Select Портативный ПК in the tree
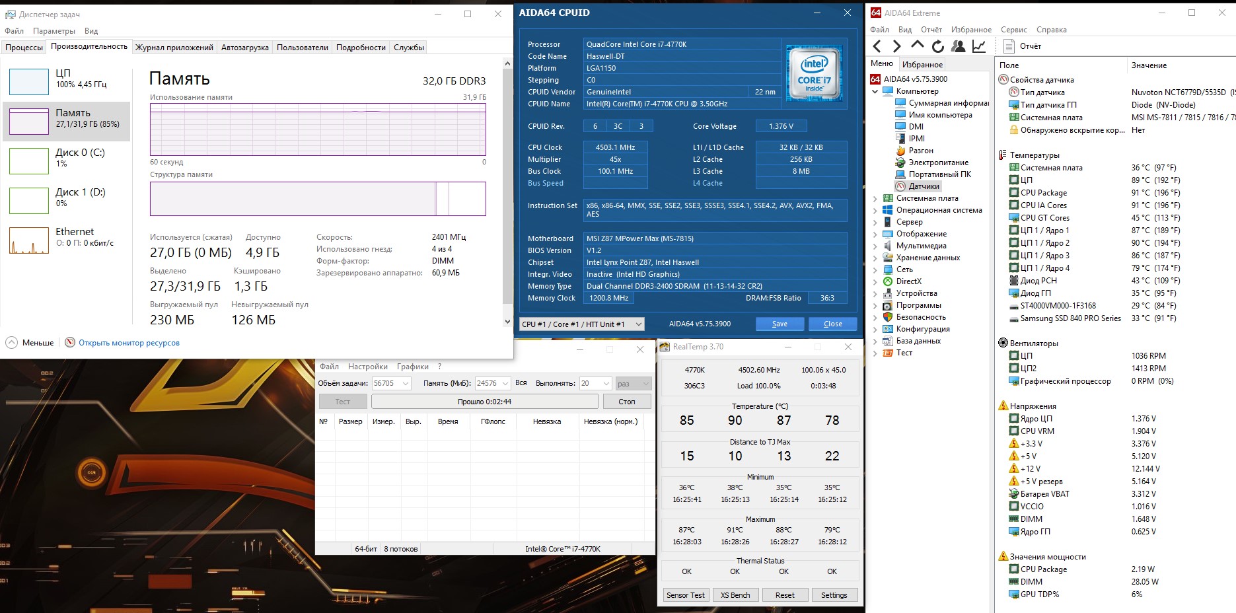Viewport: 1236px width, 613px height. [933, 174]
